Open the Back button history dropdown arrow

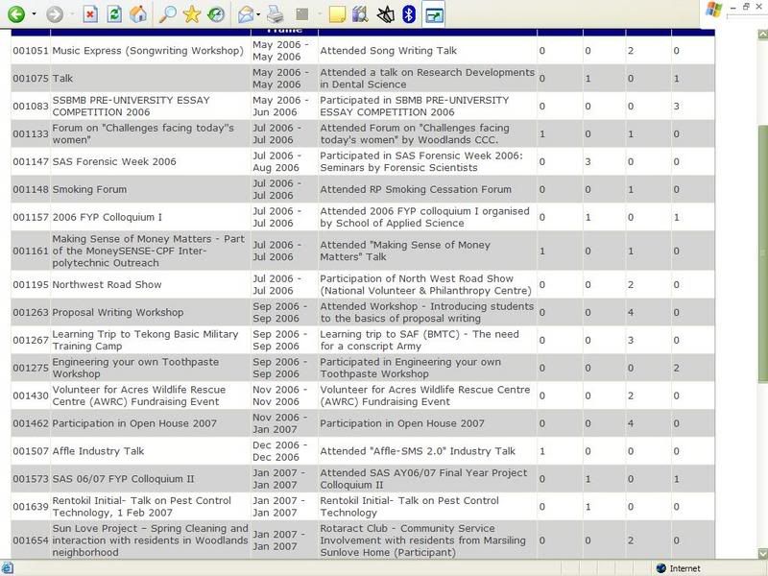(x=35, y=14)
